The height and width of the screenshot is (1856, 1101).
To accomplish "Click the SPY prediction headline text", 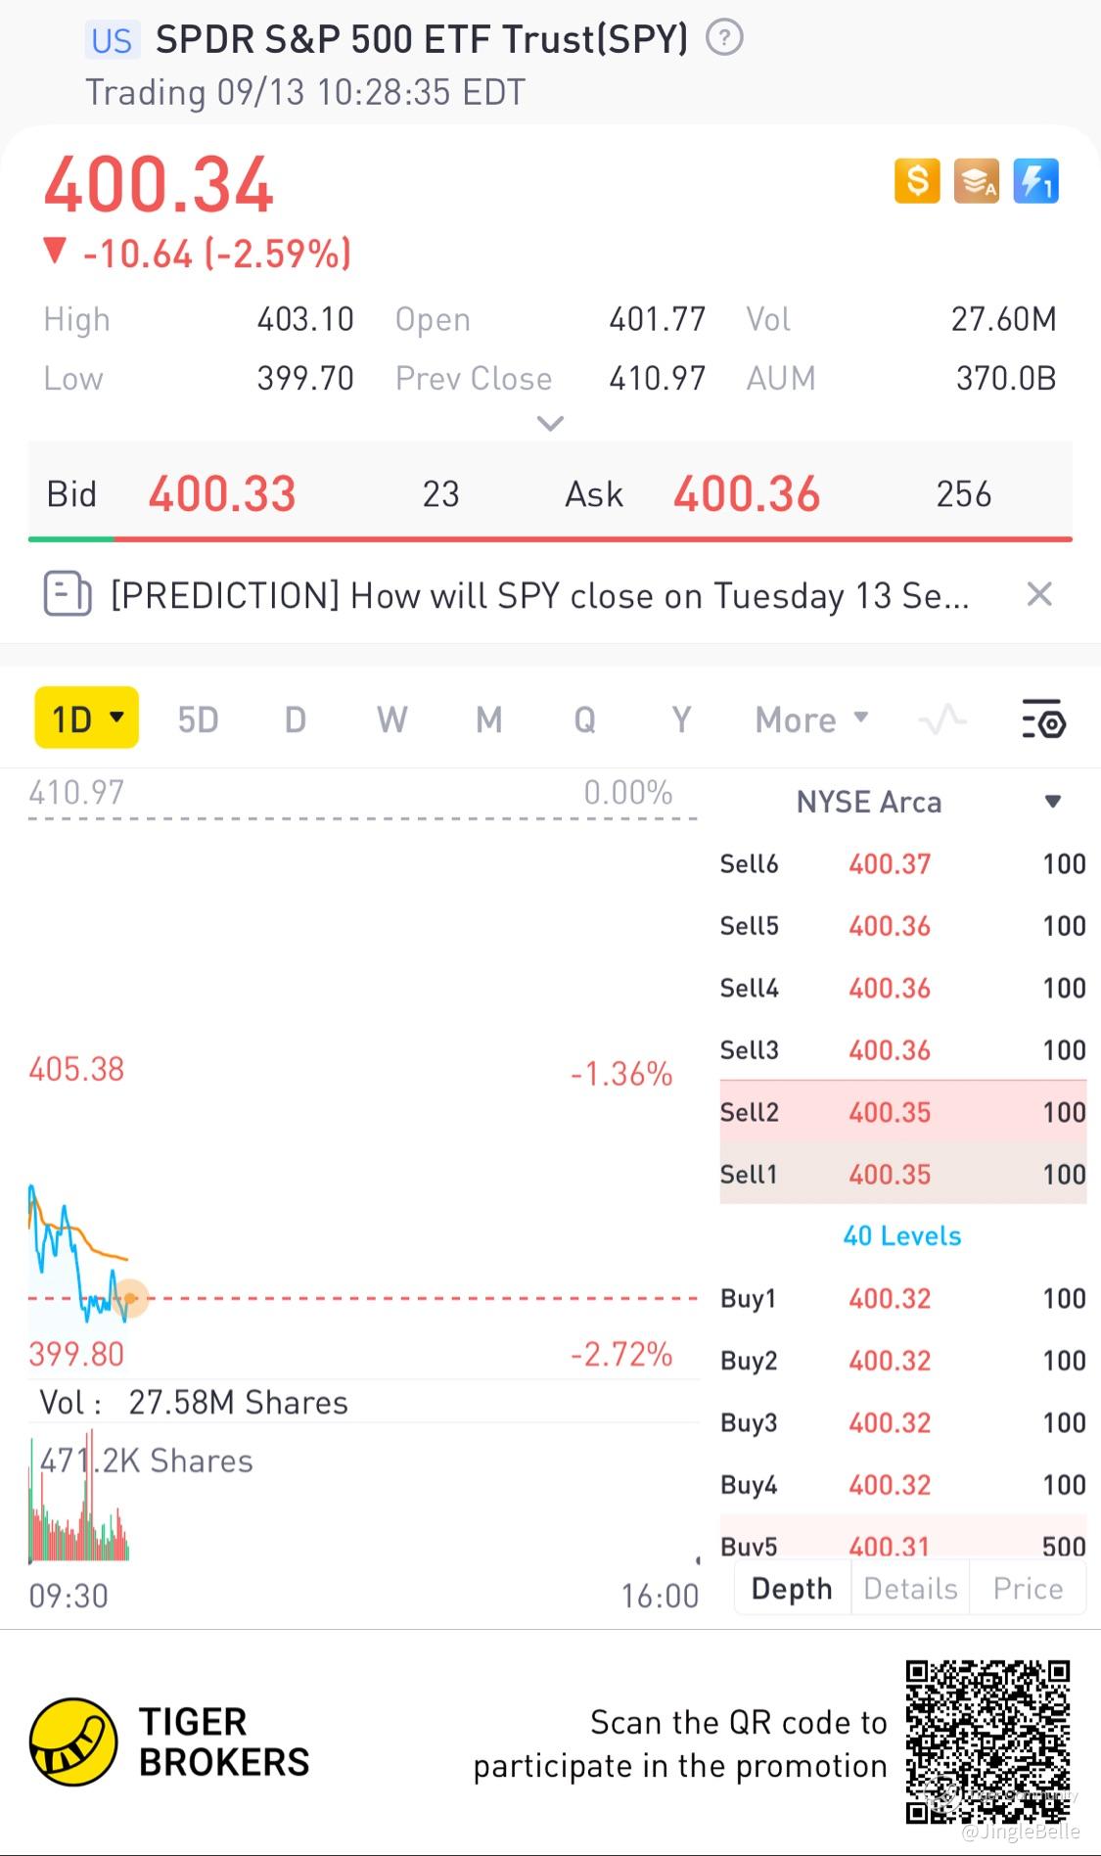I will pos(539,595).
